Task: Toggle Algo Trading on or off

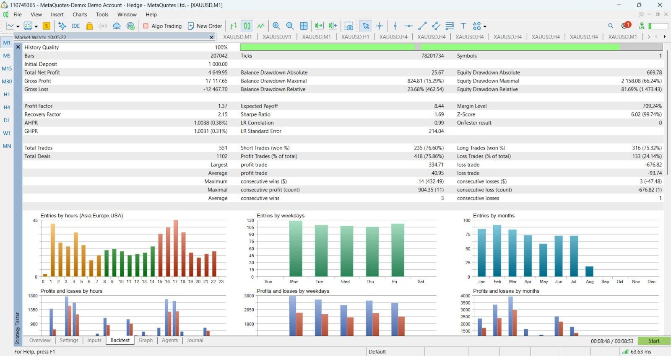Action: pos(162,26)
